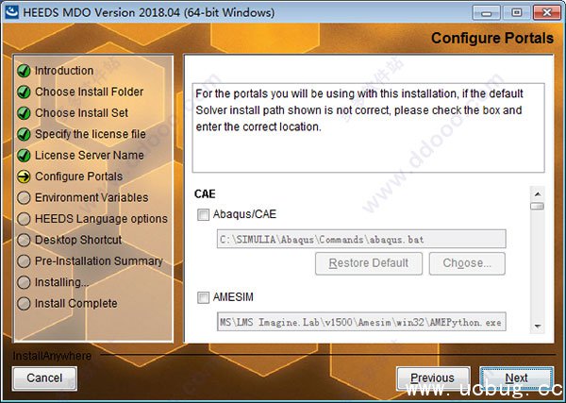Click the Next button
Image resolution: width=566 pixels, height=403 pixels.
[517, 378]
